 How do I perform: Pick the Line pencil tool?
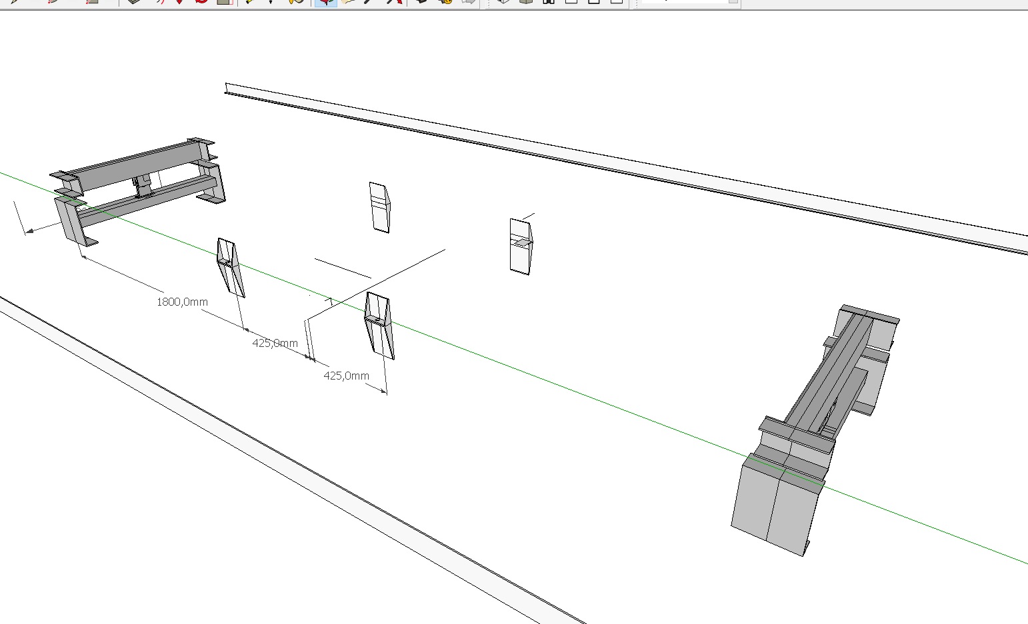click(x=15, y=2)
